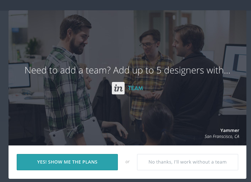
Task: Click the dark top bar above the modal
Action: tap(126, 5)
